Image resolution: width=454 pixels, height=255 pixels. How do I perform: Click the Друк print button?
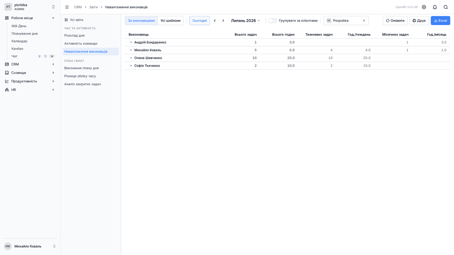click(419, 20)
